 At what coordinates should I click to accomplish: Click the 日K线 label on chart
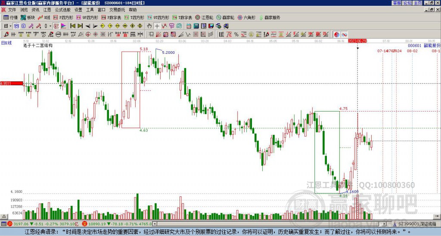[7, 43]
